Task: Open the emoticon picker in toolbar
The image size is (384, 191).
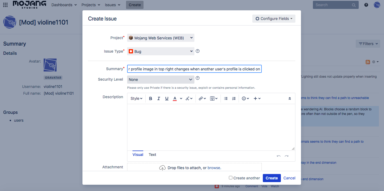Action: coord(245,98)
